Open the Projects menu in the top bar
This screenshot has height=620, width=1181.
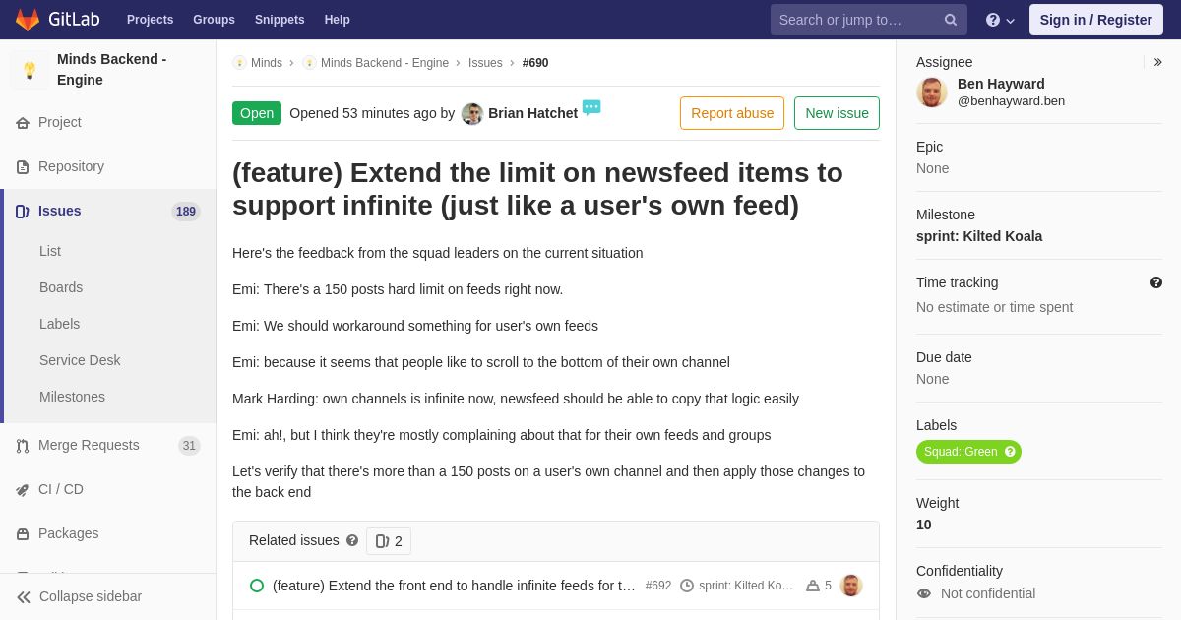coord(150,20)
